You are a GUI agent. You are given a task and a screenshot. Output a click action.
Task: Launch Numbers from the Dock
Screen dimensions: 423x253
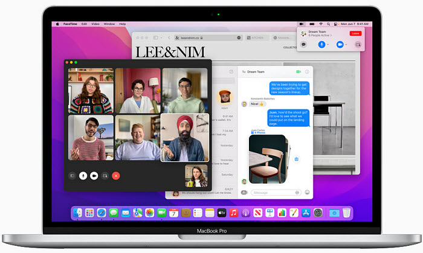pos(282,213)
